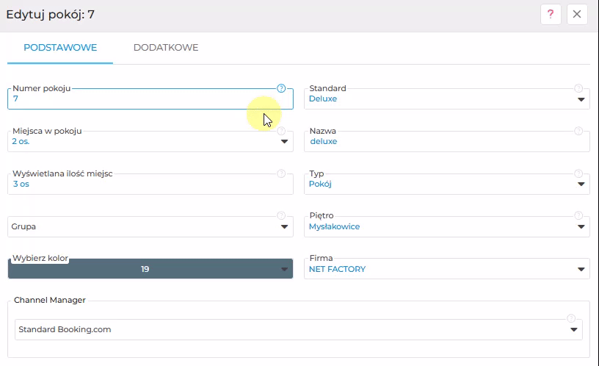
Task: Open the Typ dropdown showing Pokój
Action: tap(446, 184)
